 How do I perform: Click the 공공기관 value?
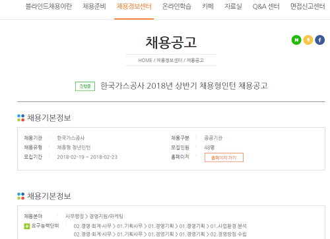click(213, 138)
